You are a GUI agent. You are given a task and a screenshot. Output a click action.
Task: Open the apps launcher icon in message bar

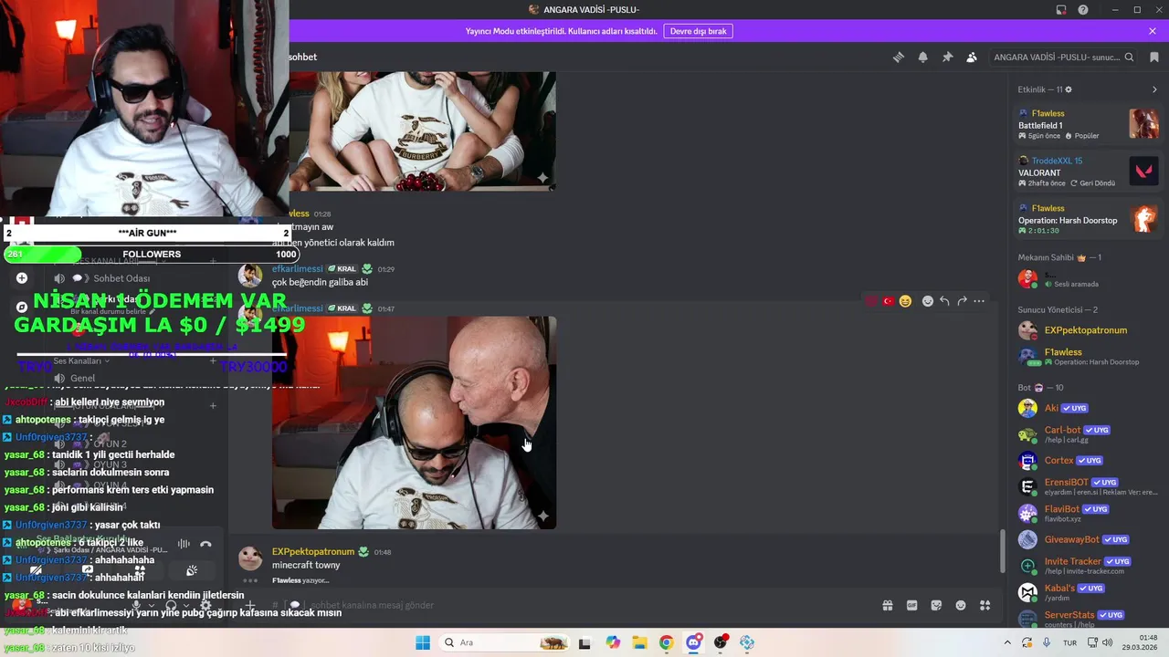985,605
